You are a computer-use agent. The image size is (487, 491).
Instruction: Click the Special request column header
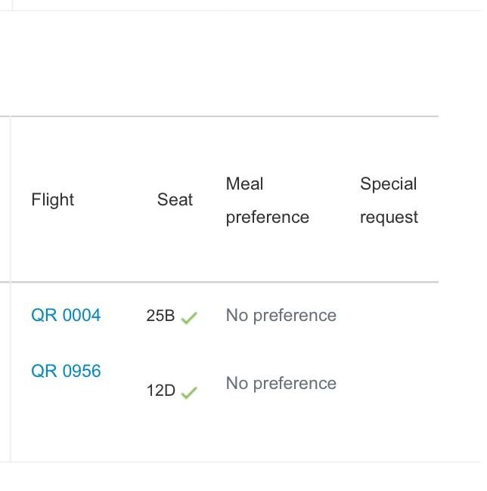click(x=389, y=200)
